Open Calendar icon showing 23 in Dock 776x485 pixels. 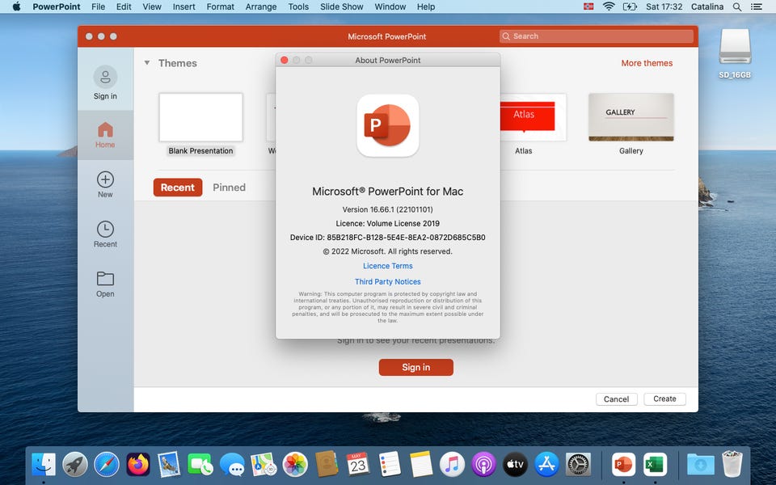coord(358,465)
